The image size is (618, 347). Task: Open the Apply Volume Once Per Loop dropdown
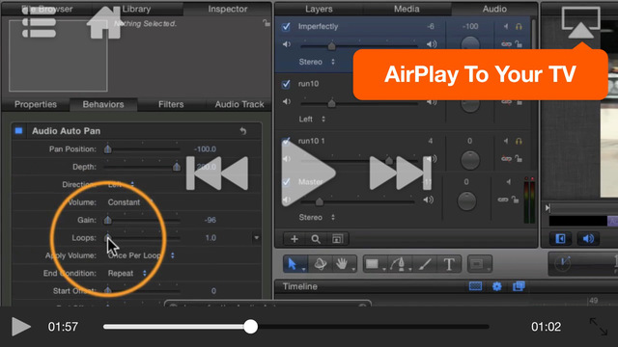[x=141, y=255]
